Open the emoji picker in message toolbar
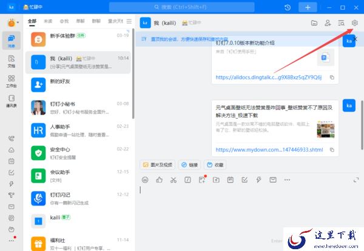Image resolution: width=364 pixels, height=251 pixels. pyautogui.click(x=145, y=180)
